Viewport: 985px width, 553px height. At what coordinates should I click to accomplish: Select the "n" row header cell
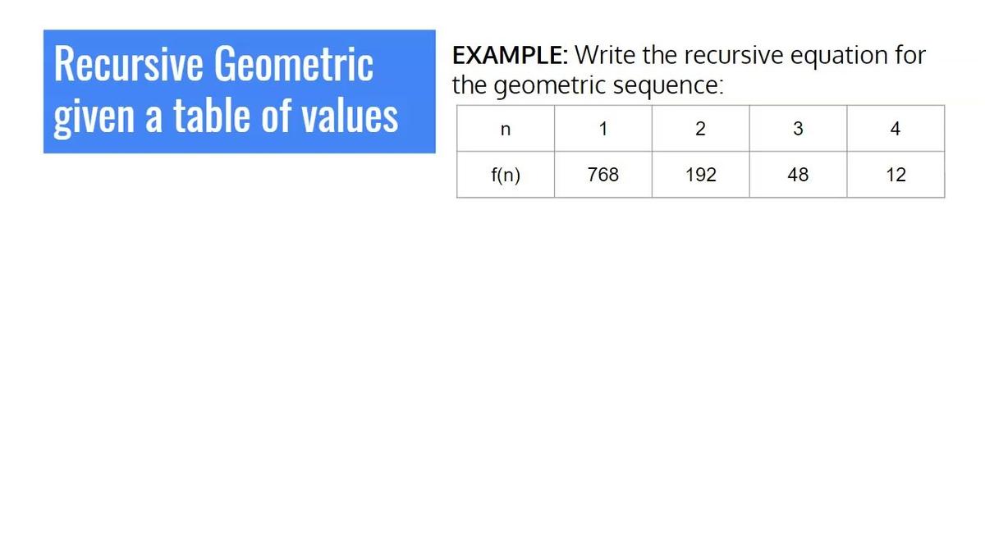pos(505,129)
